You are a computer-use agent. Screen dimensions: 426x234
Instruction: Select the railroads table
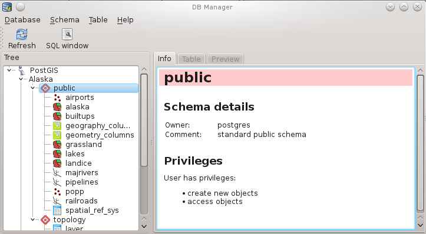(81, 201)
